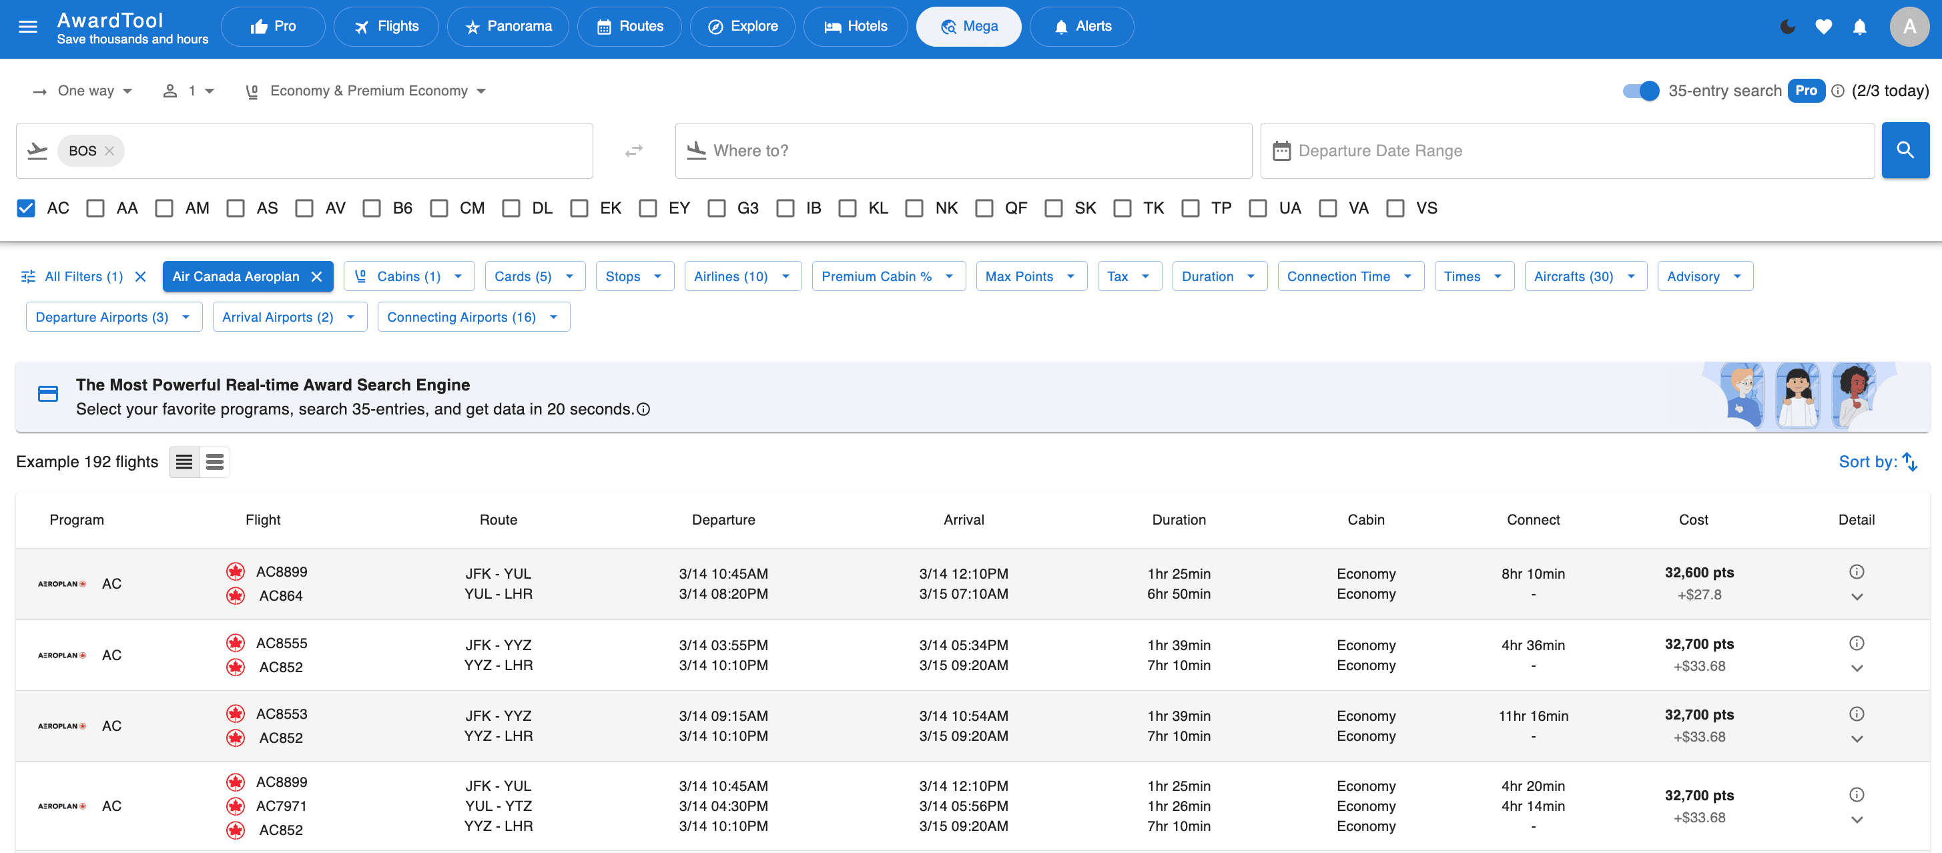Uncheck the AC airline checkbox
This screenshot has width=1942, height=853.
[25, 208]
